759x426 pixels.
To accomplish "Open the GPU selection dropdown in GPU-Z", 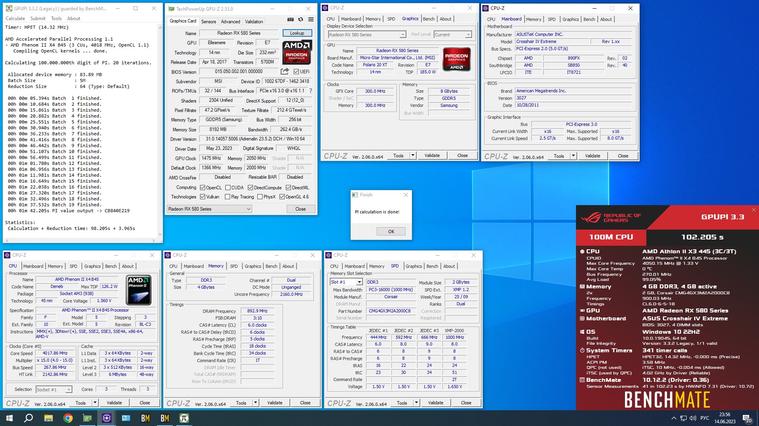I will pos(209,209).
